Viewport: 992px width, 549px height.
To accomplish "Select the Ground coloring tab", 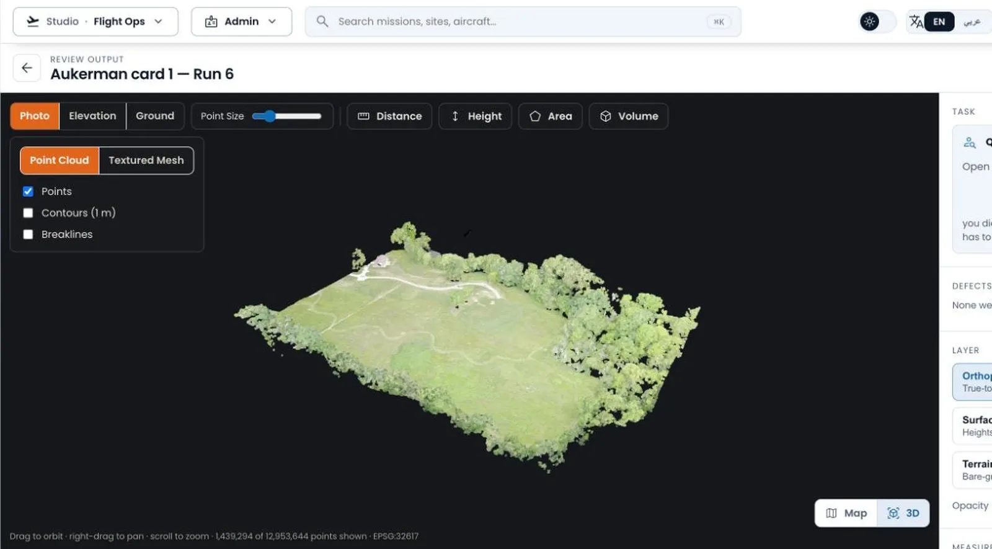I will pos(155,116).
